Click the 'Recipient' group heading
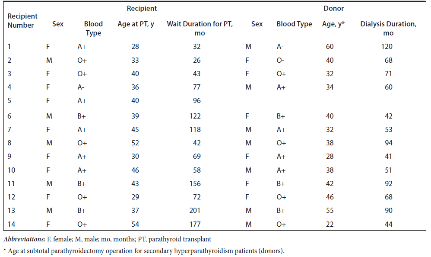This screenshot has height=257, width=431. (142, 8)
